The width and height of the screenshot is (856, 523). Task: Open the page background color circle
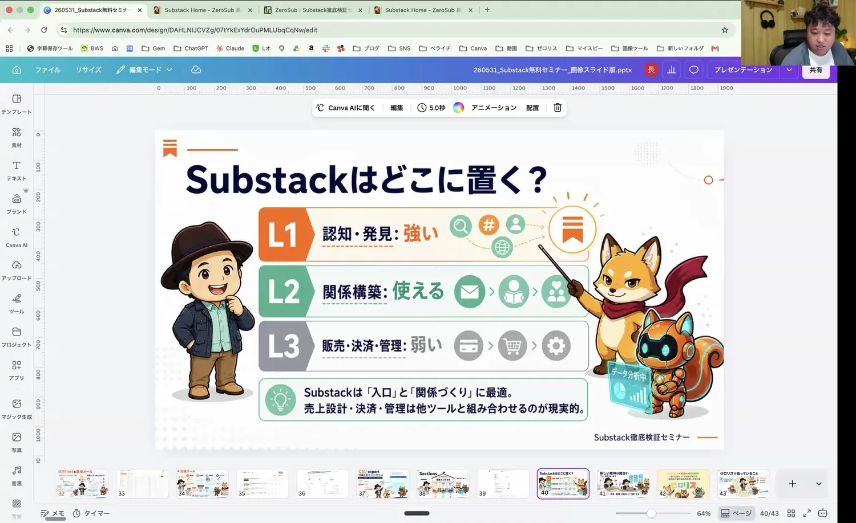coord(458,108)
